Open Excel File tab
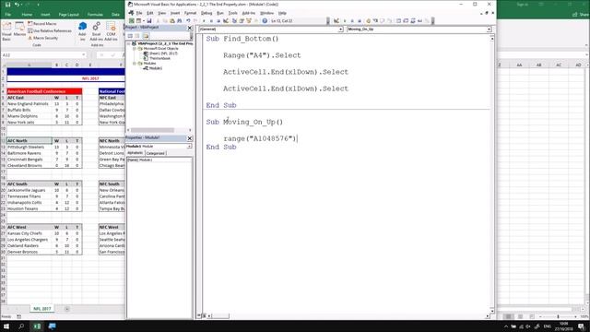The width and height of the screenshot is (590, 332). coord(8,15)
